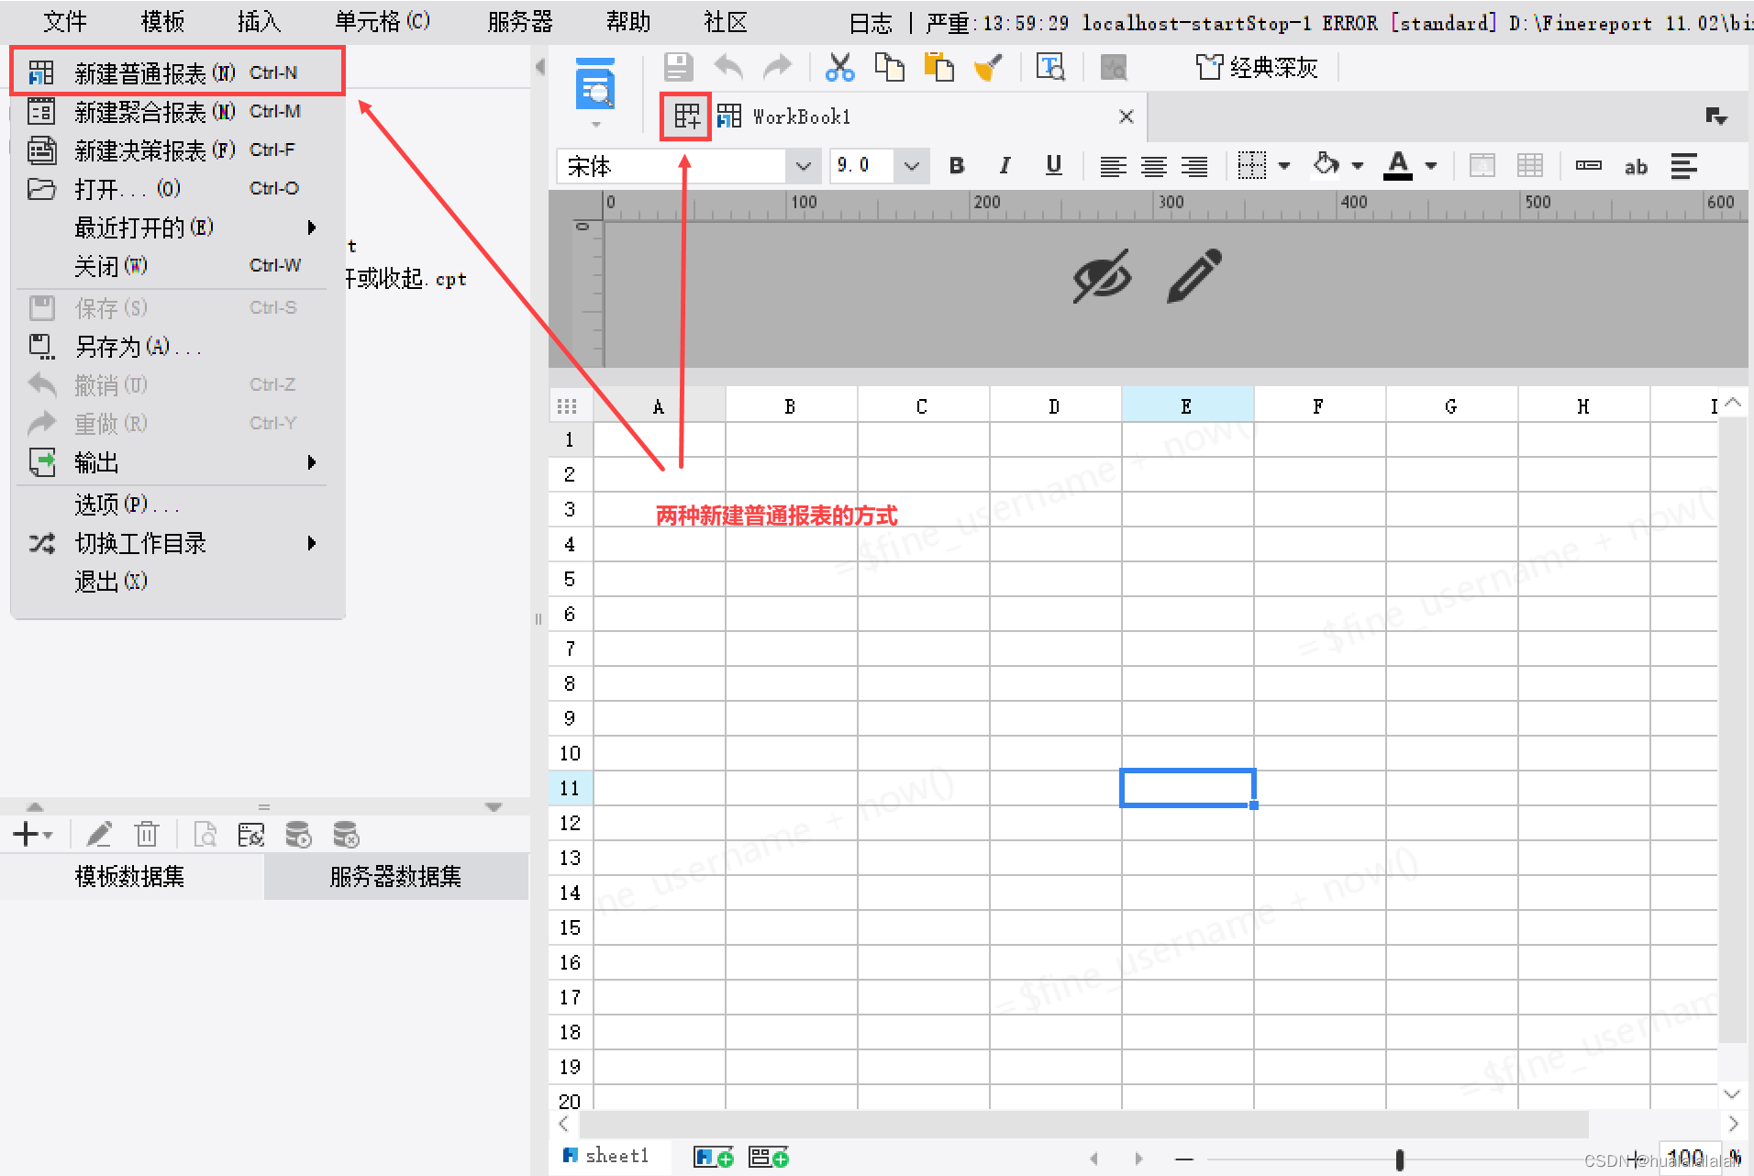Click the paint bucket fill color

point(1327,165)
